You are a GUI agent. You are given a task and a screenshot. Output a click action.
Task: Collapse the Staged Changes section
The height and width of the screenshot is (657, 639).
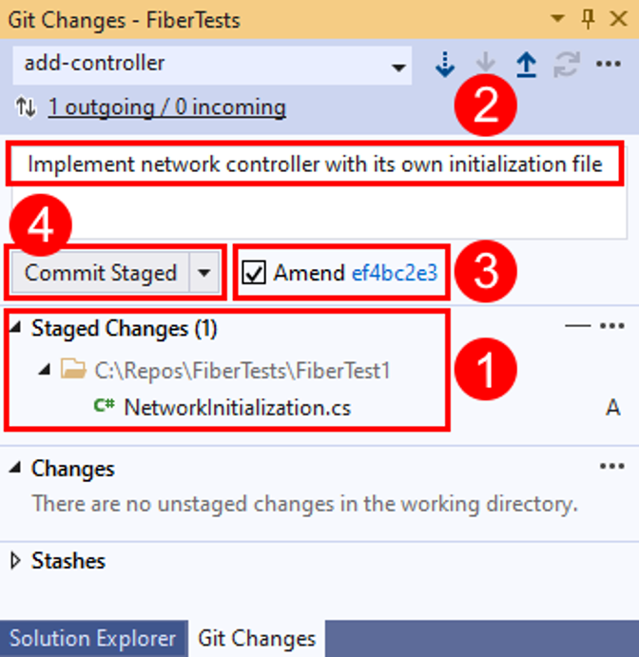17,329
